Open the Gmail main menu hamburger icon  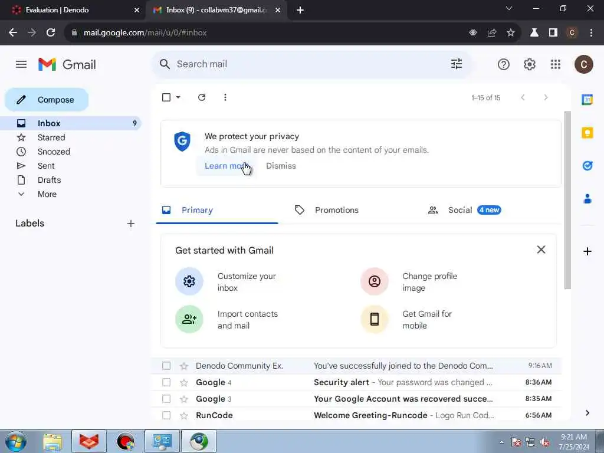click(21, 64)
